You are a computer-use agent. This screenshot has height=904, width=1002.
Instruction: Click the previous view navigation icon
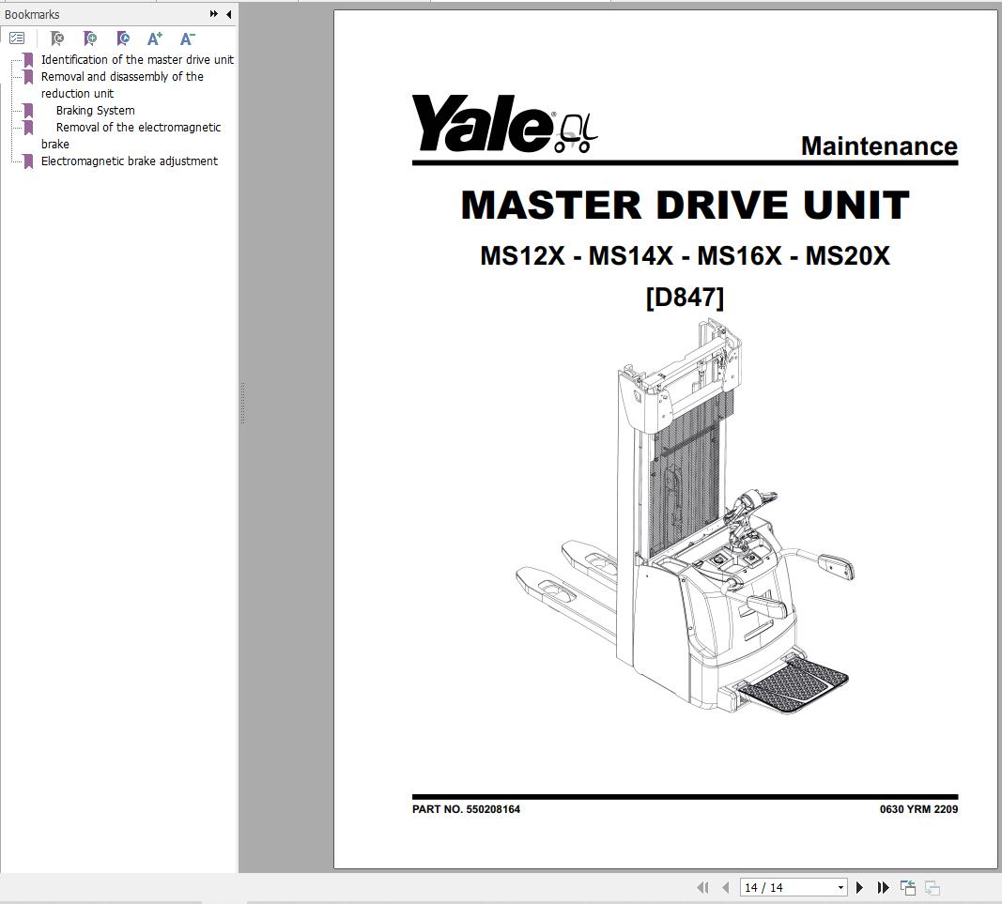[x=908, y=887]
